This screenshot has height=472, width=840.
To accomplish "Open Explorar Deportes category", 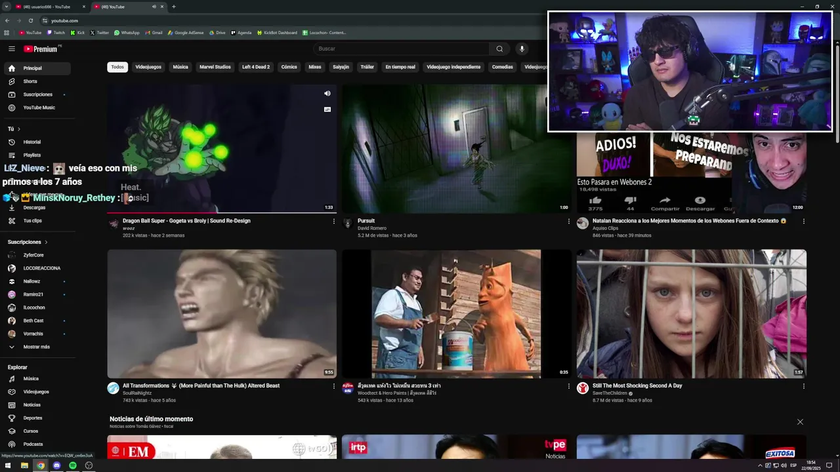I will click(x=37, y=418).
